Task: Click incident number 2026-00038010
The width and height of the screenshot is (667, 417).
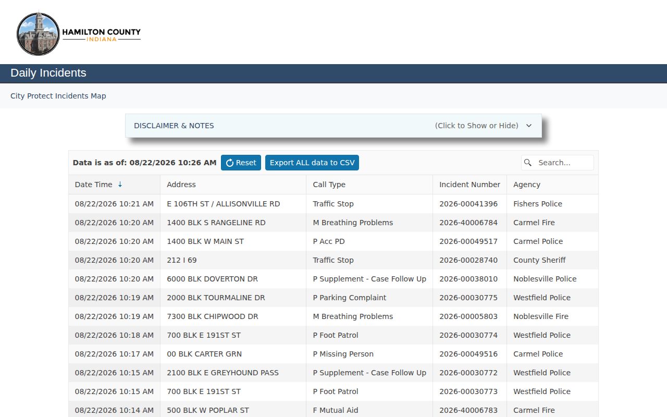Action: click(x=468, y=279)
